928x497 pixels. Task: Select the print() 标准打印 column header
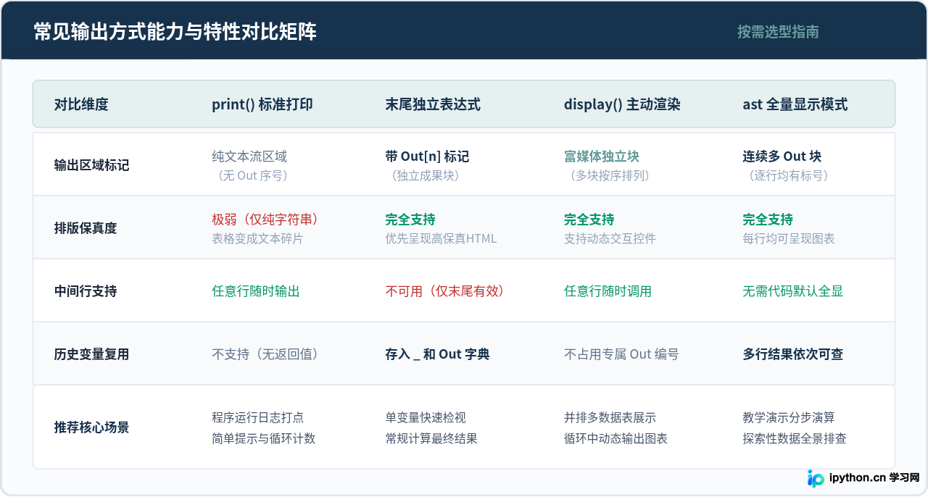(262, 104)
